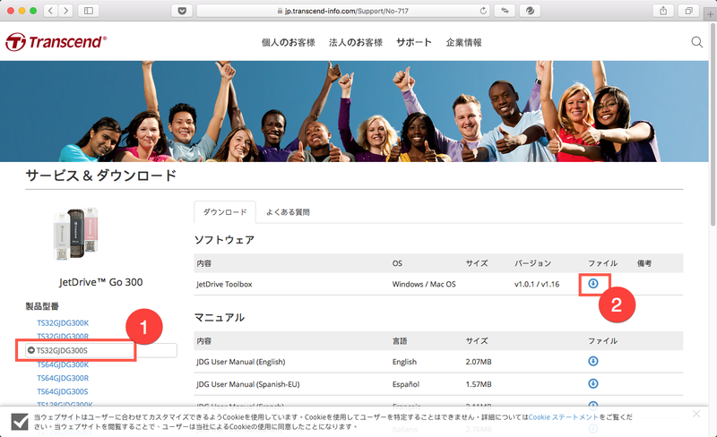Click the 2.07MB size cell

point(479,362)
